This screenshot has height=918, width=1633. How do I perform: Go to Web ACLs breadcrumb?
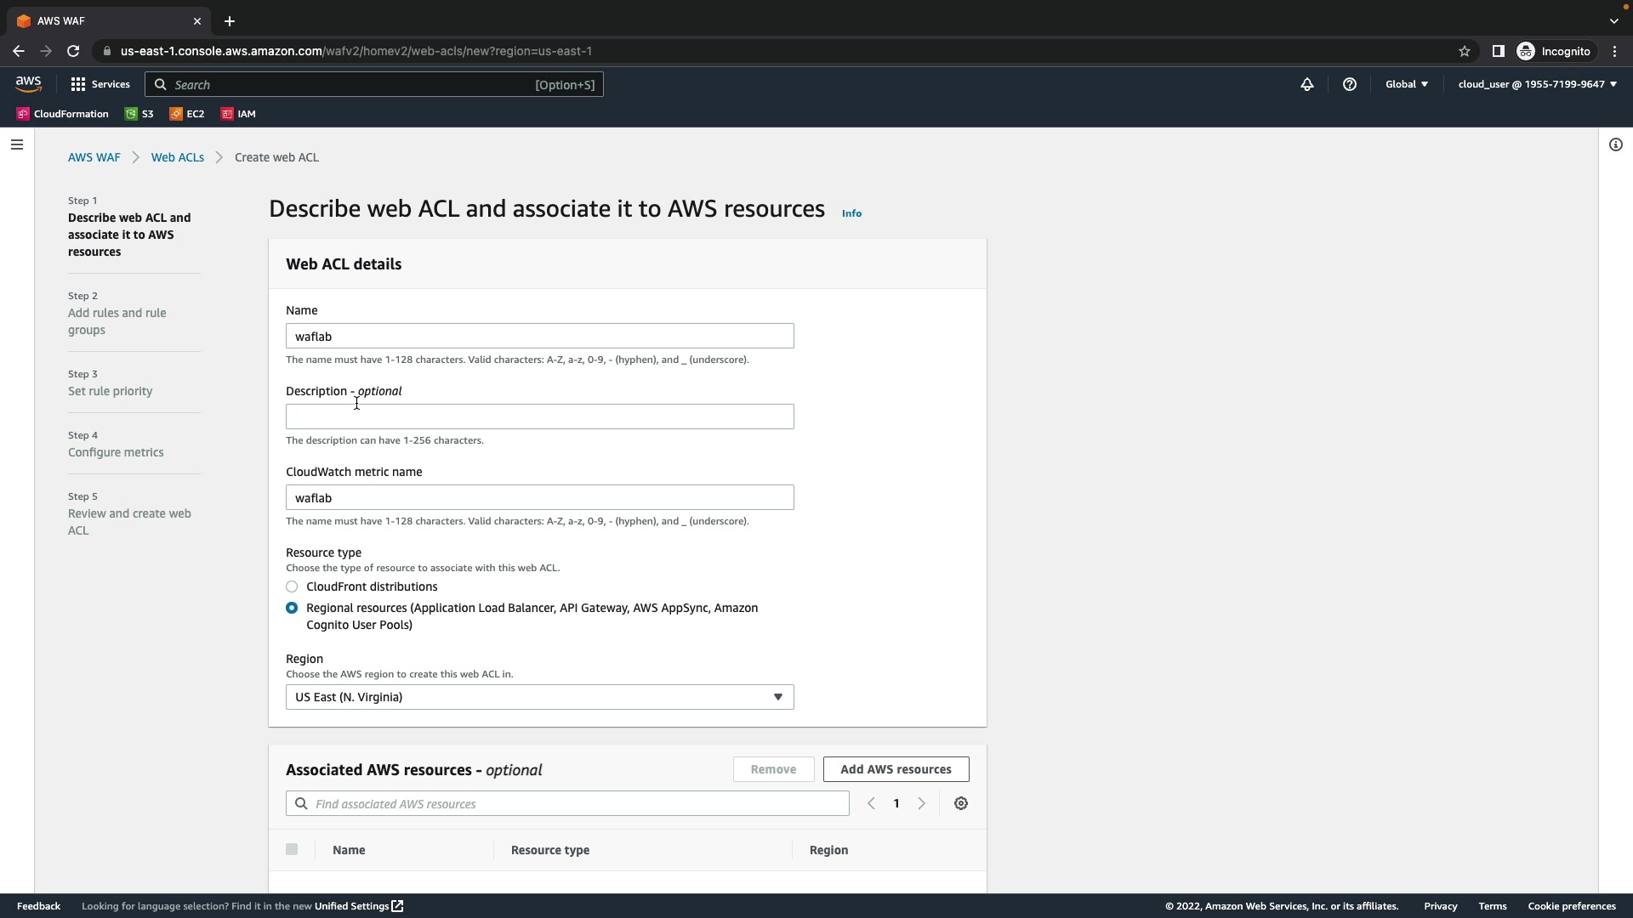tap(178, 157)
